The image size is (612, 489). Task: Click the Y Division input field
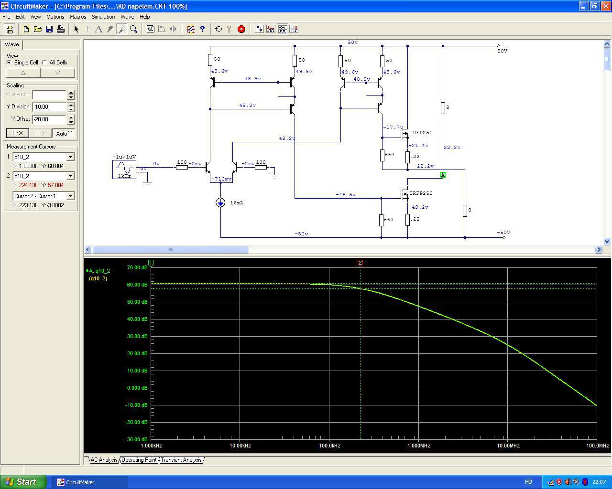pyautogui.click(x=49, y=107)
